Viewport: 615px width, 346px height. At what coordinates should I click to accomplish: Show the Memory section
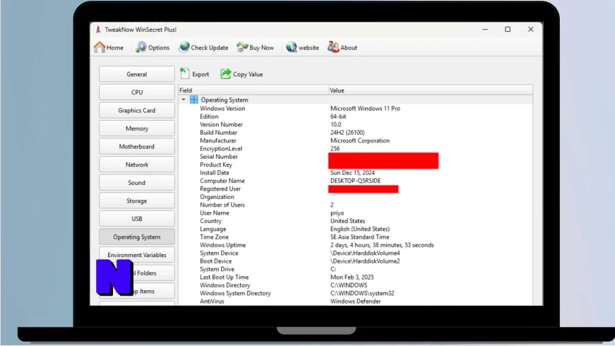(136, 129)
